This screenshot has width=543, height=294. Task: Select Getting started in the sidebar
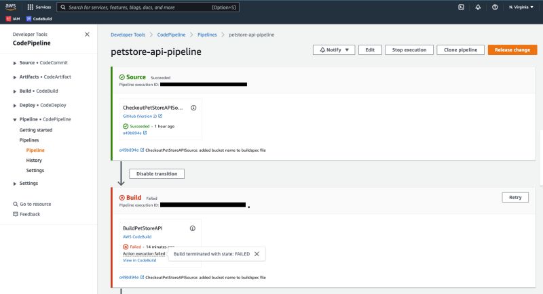click(x=36, y=130)
